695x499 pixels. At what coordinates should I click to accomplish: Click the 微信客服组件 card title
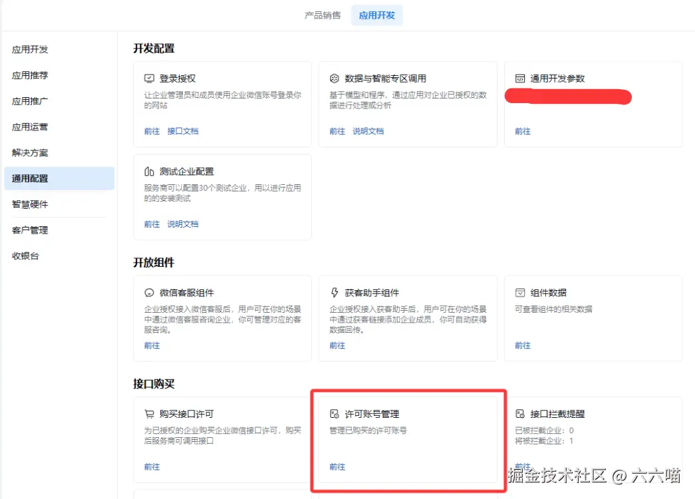pos(187,293)
